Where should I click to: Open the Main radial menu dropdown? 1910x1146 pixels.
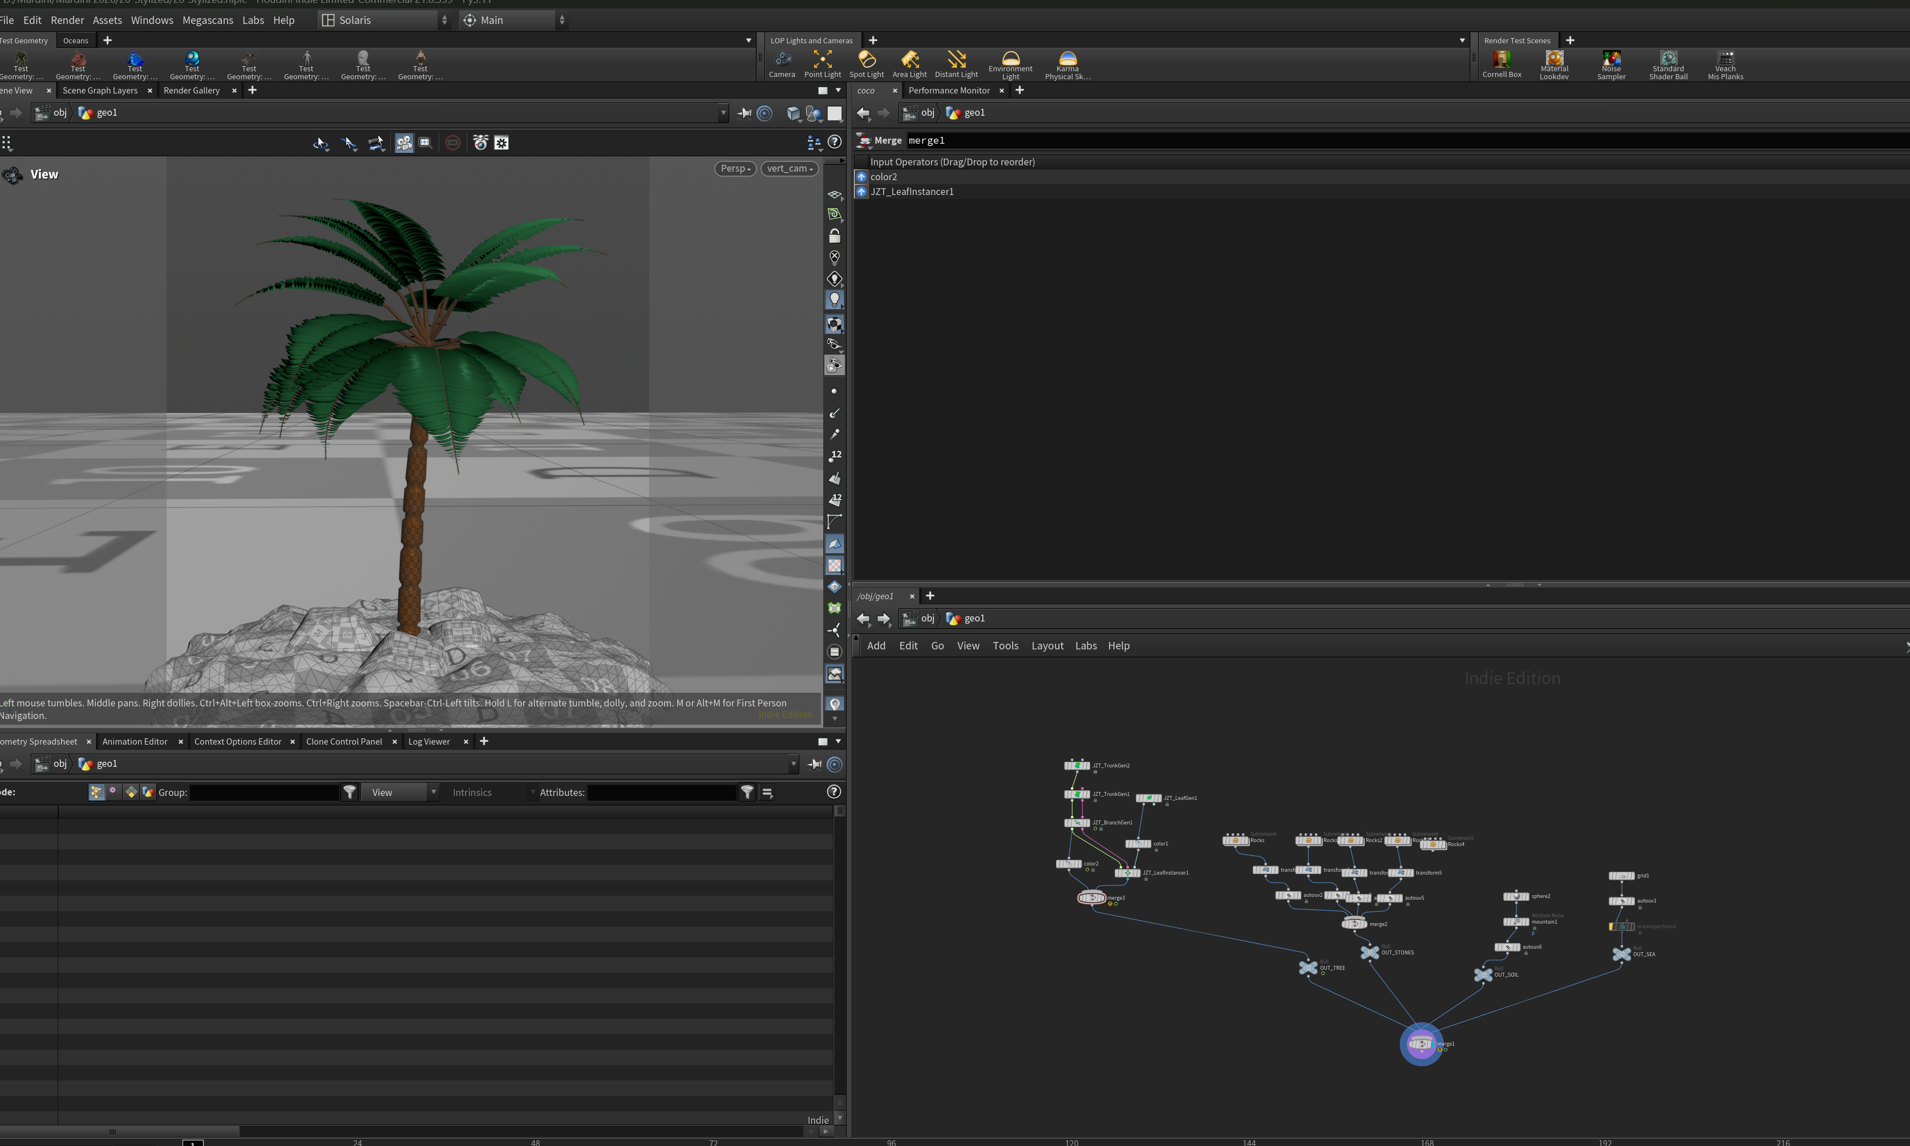click(x=514, y=20)
